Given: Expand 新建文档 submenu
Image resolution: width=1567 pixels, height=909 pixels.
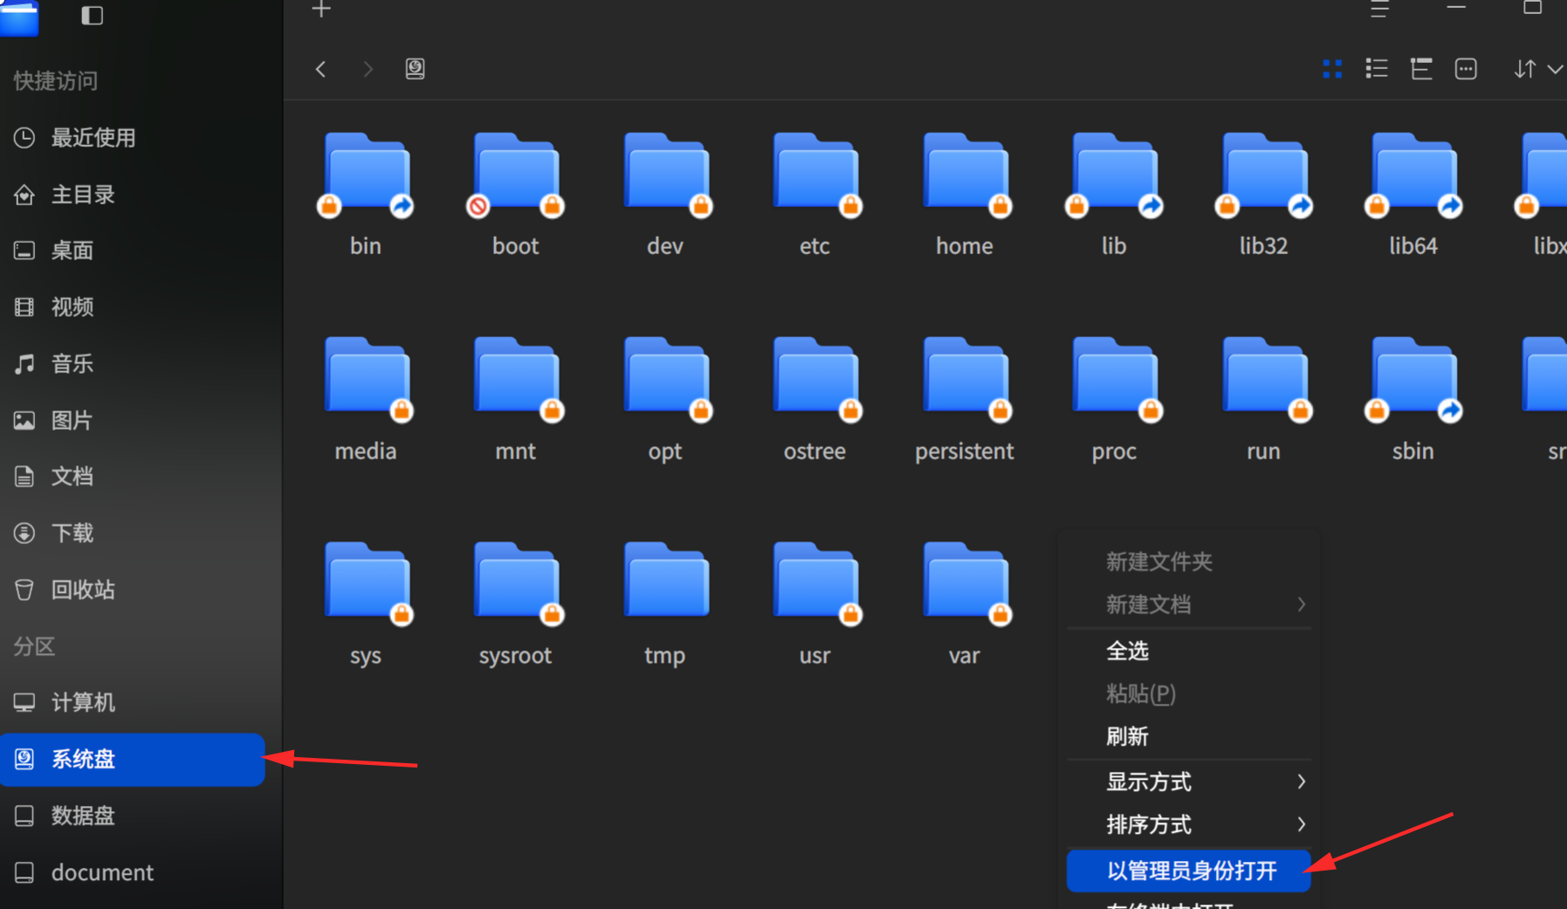Looking at the screenshot, I should tap(1189, 604).
